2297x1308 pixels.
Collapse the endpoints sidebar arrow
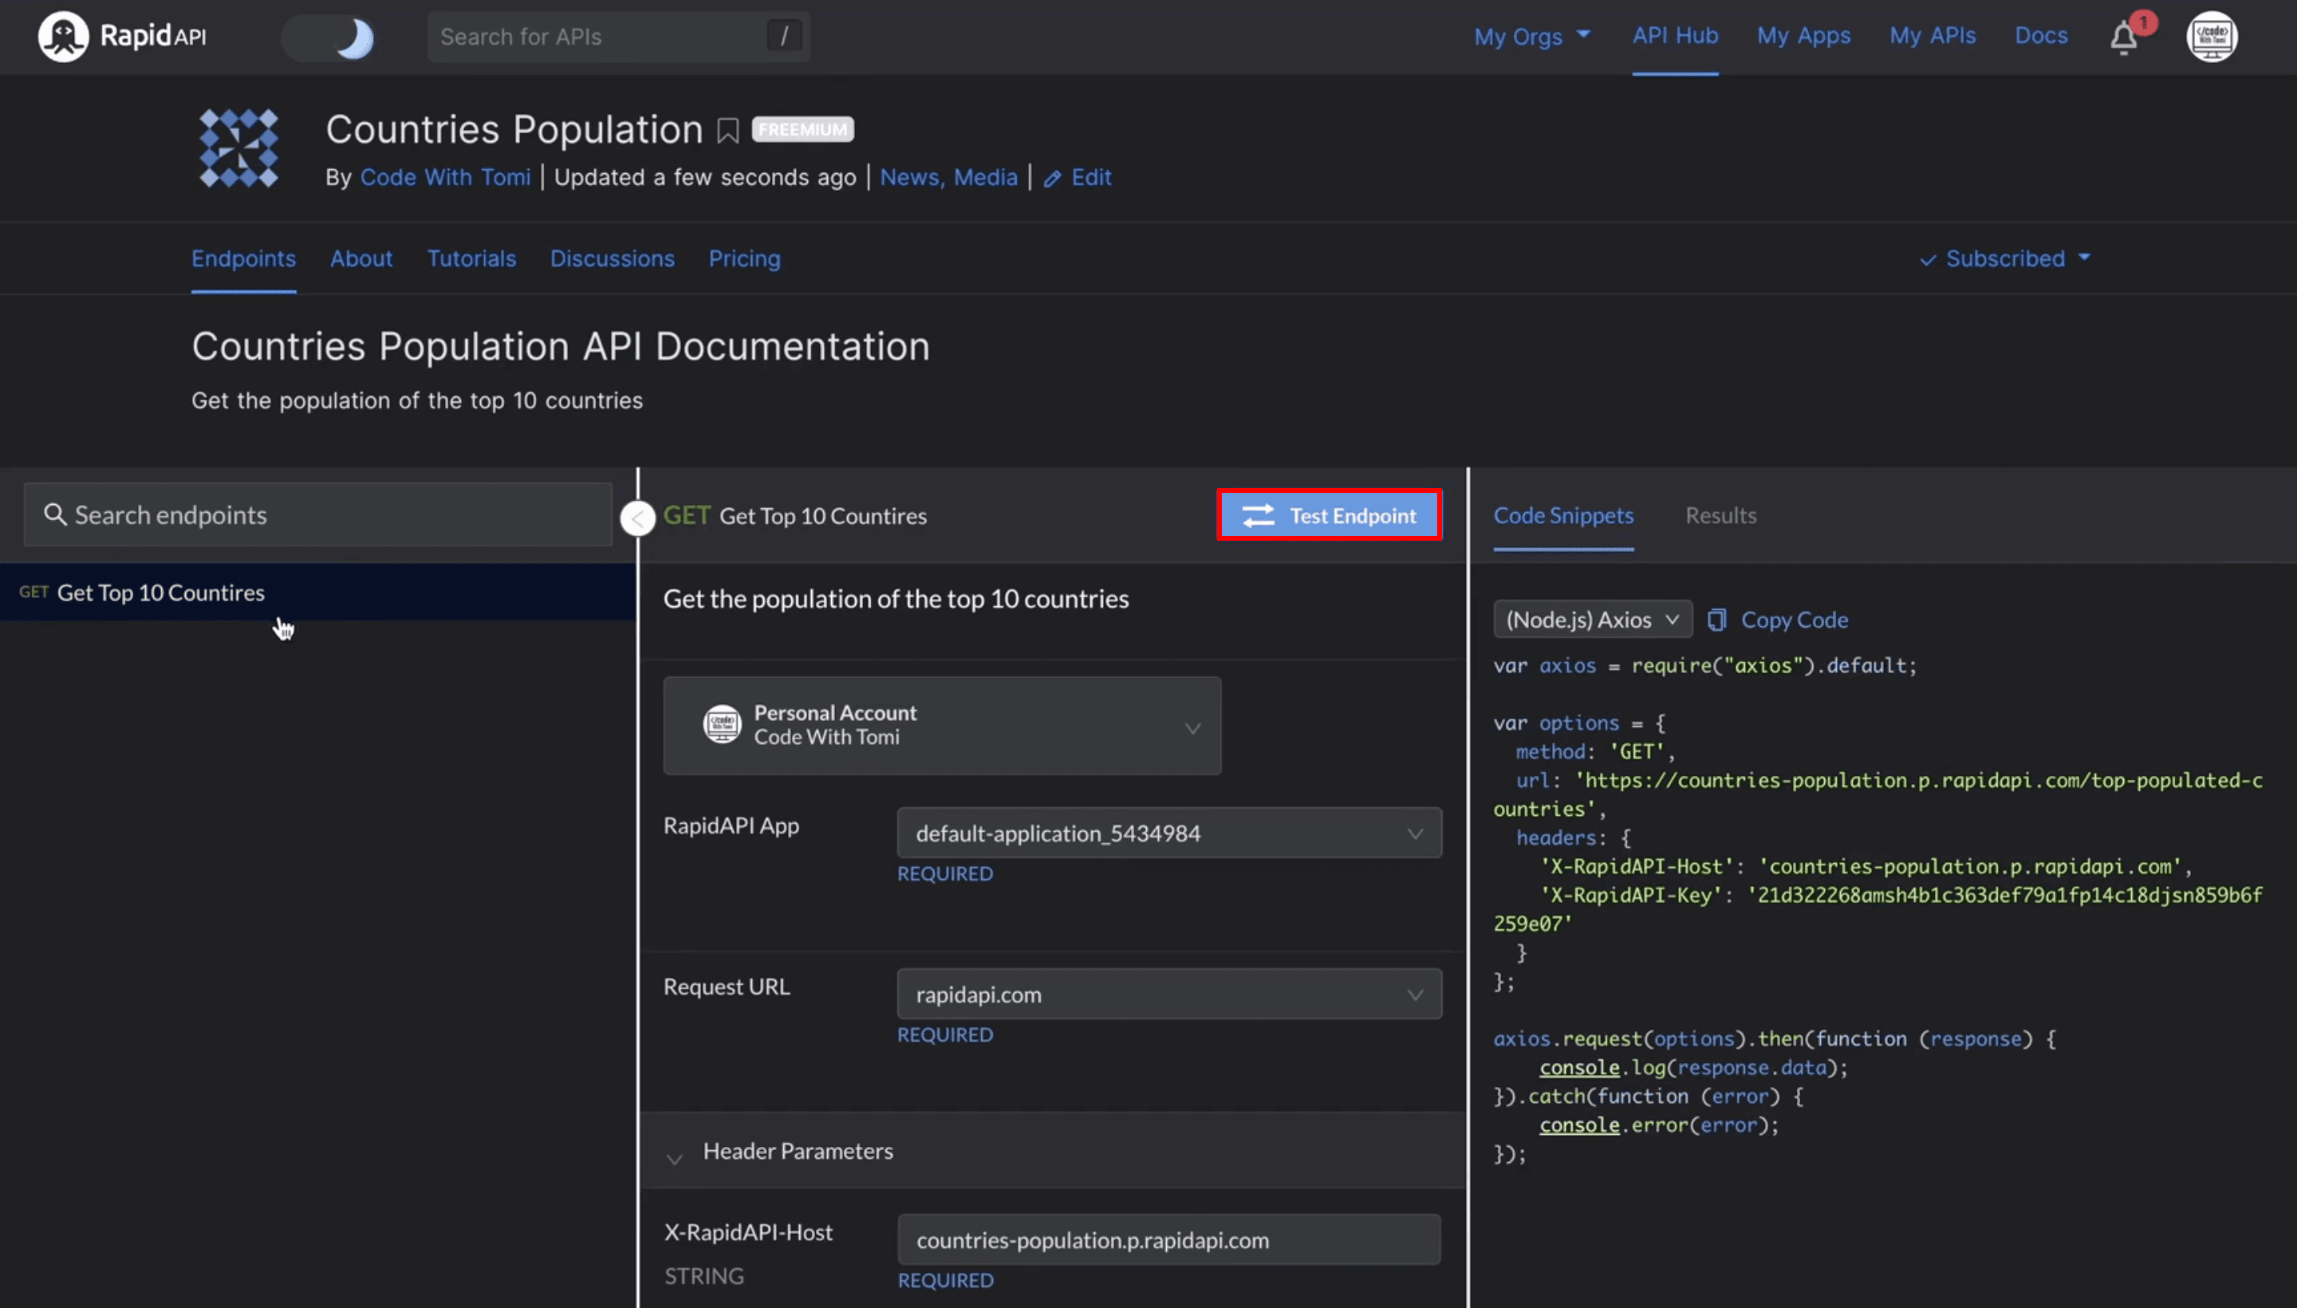638,518
